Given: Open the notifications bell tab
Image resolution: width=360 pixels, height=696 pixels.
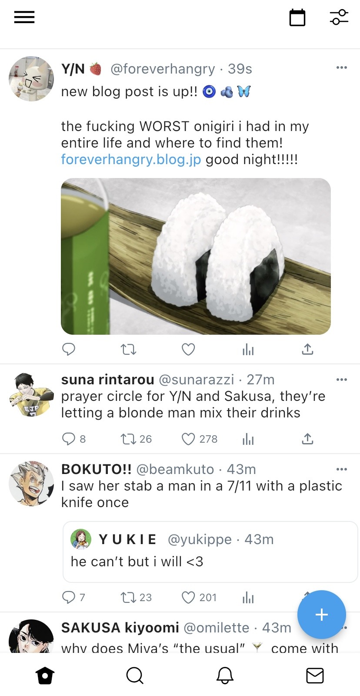Looking at the screenshot, I should (225, 676).
